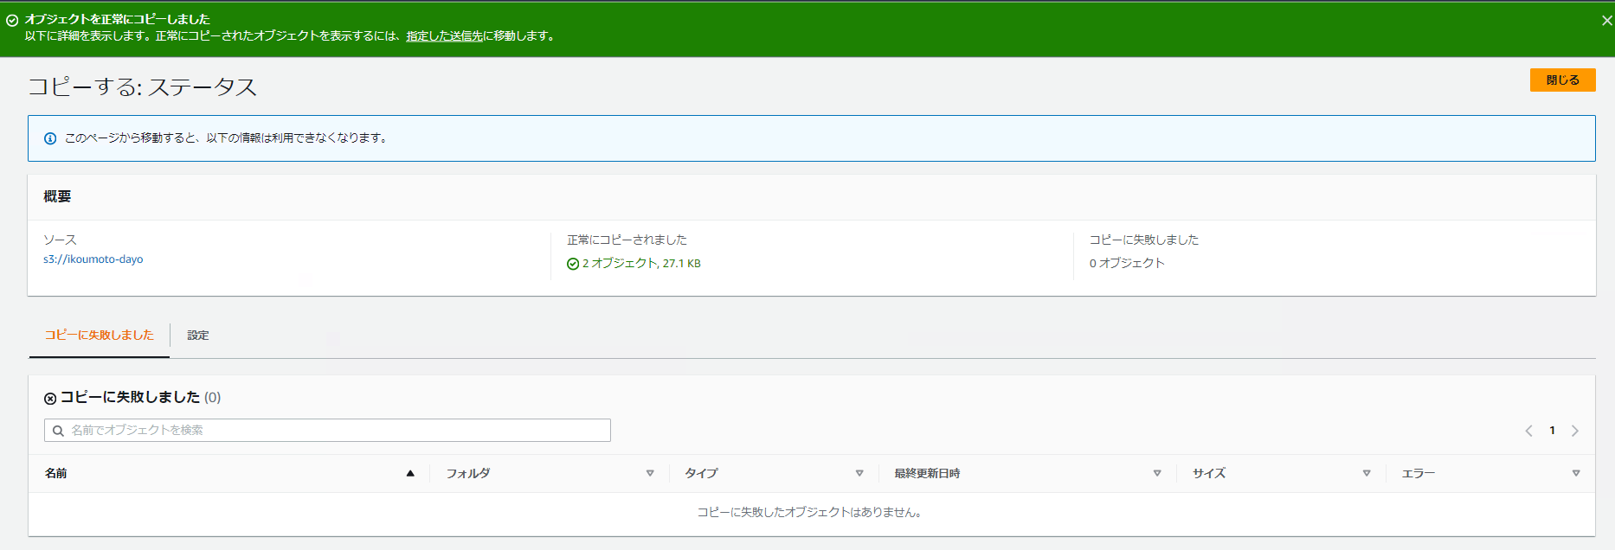Click the failed X icon in table heading

(50, 399)
